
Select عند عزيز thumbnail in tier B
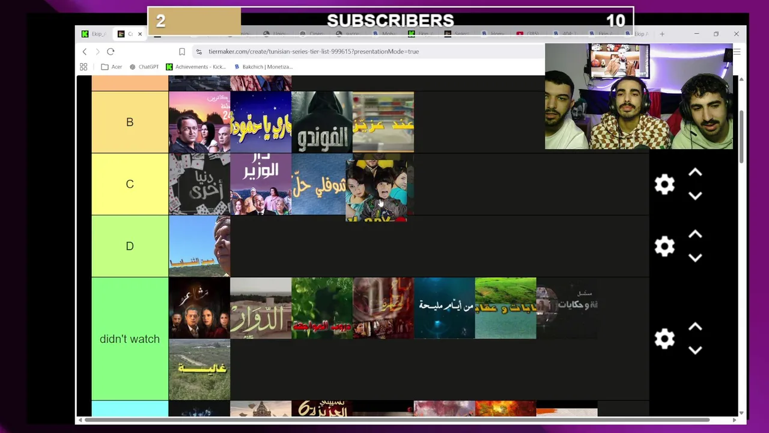383,122
